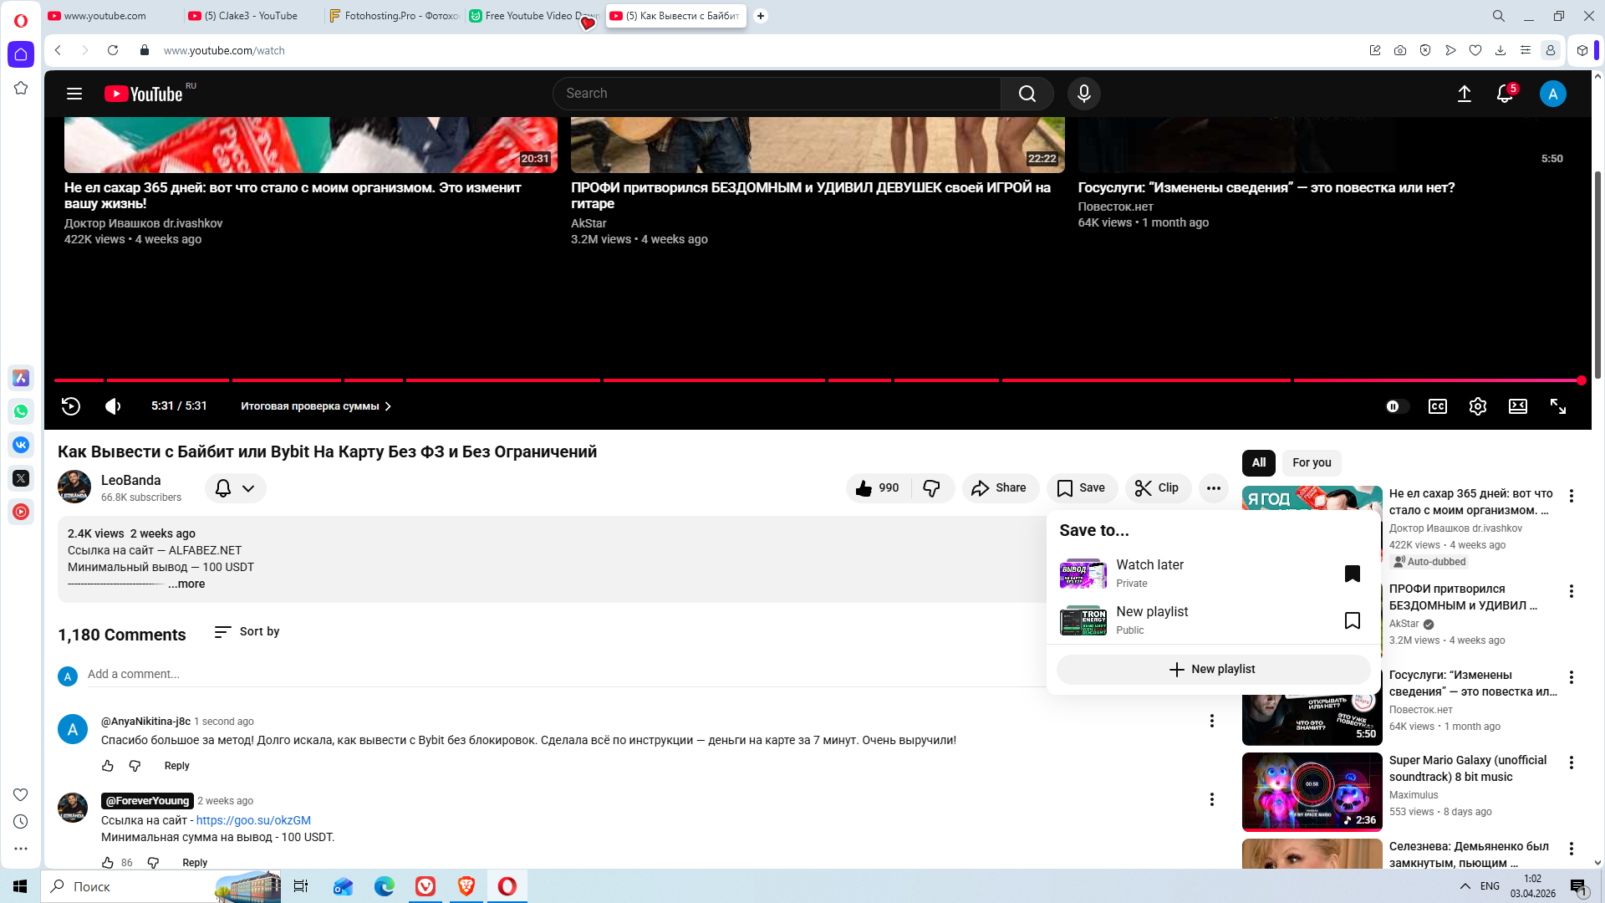Open the YouTube notifications bell
1605x903 pixels.
point(1504,94)
